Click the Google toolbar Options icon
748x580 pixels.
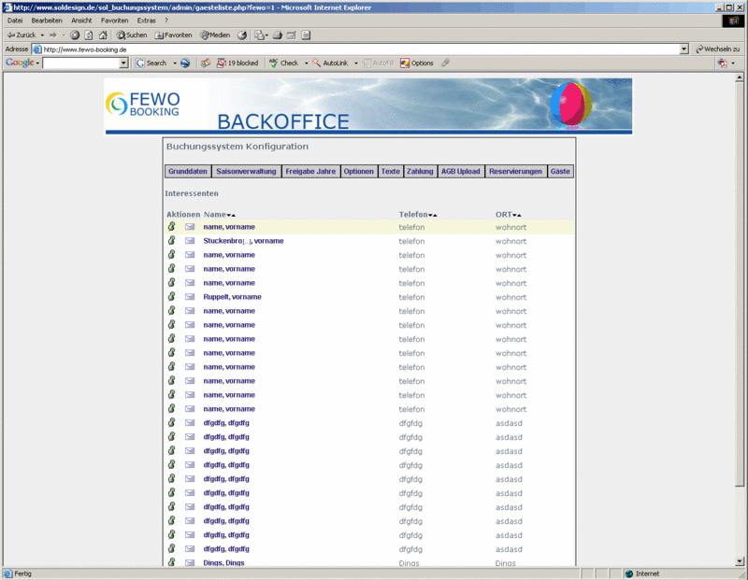[x=417, y=63]
